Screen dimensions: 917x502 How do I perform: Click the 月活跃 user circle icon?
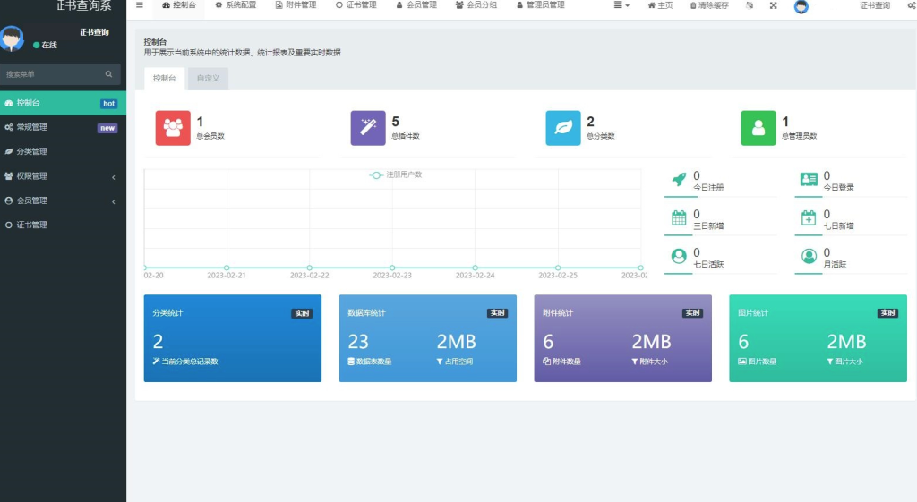click(x=809, y=256)
